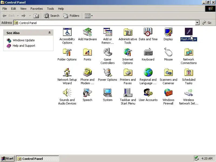Click the Search toolbar button

[51, 16]
